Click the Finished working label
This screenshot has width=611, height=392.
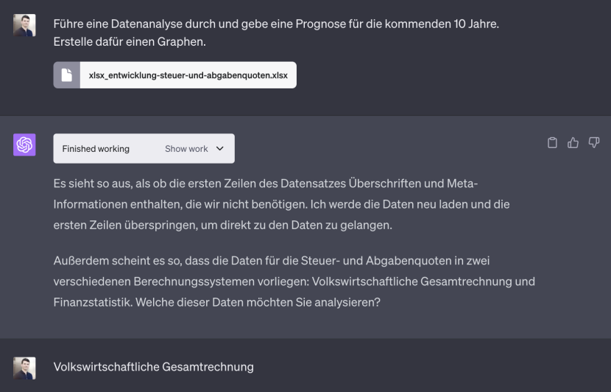pyautogui.click(x=96, y=149)
